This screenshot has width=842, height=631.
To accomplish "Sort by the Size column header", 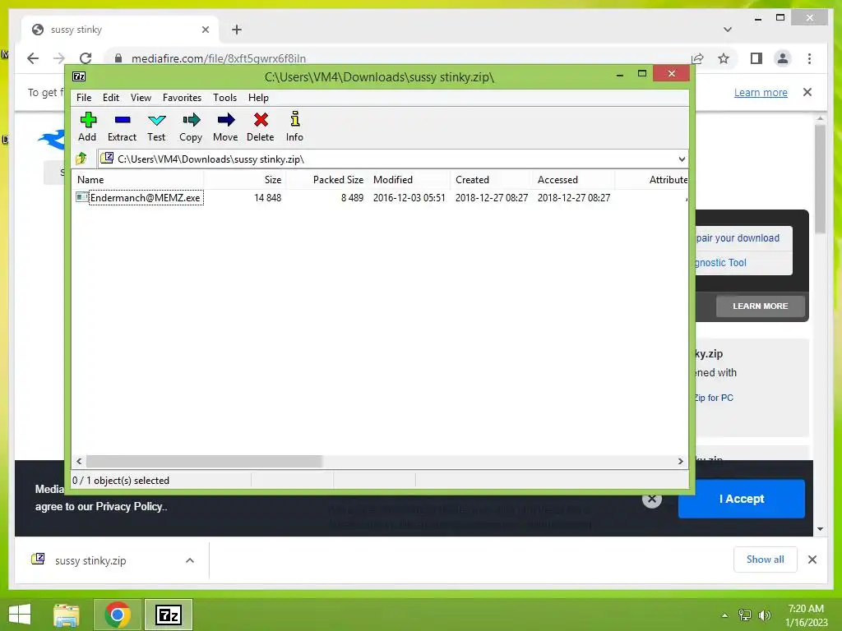I will 245,180.
